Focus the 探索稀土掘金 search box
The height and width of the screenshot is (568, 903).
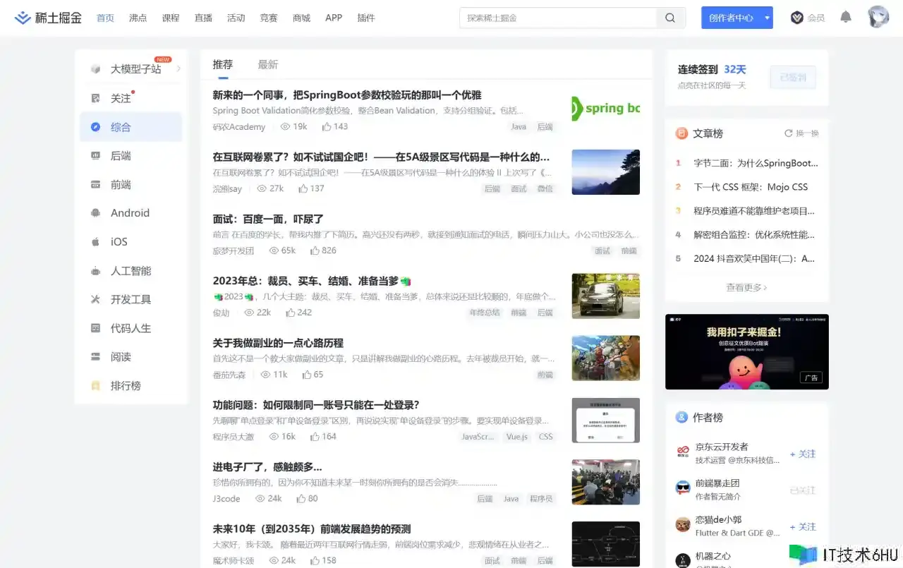557,18
